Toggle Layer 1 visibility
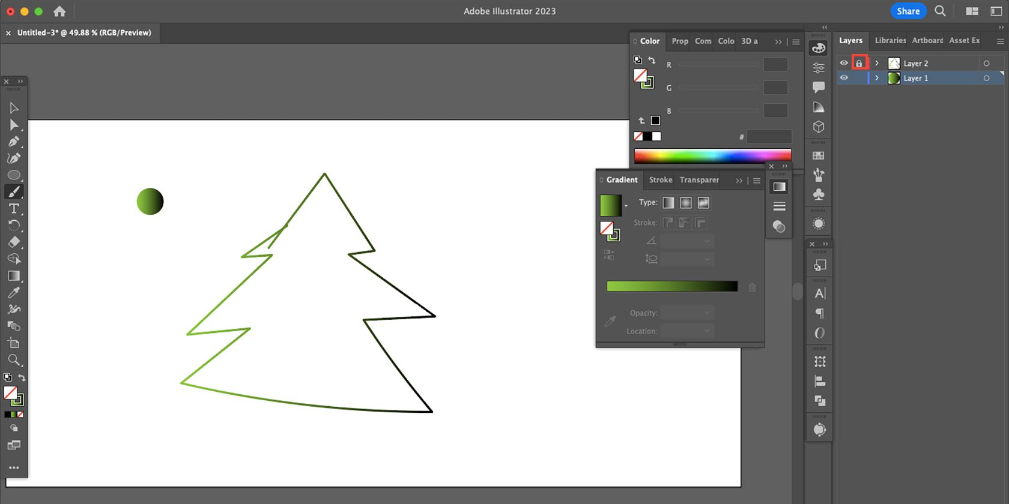The width and height of the screenshot is (1009, 504). tap(844, 78)
